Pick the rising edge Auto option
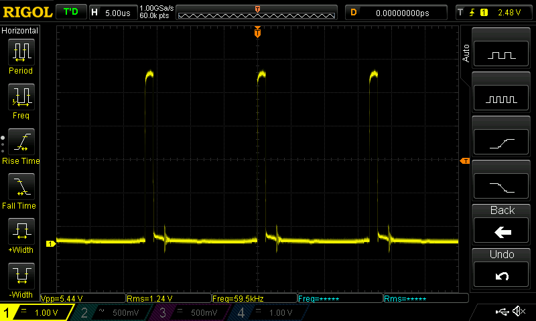The image size is (536, 321). click(501, 142)
